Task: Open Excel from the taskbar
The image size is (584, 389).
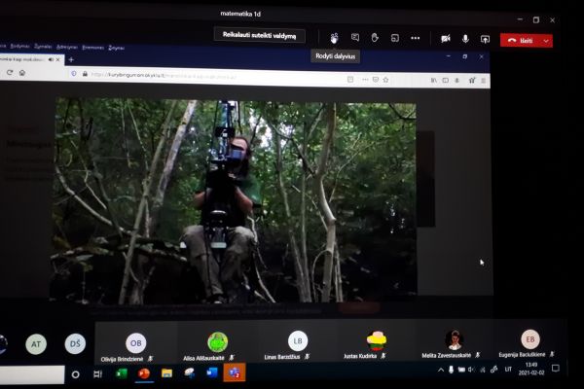Action: tap(122, 373)
